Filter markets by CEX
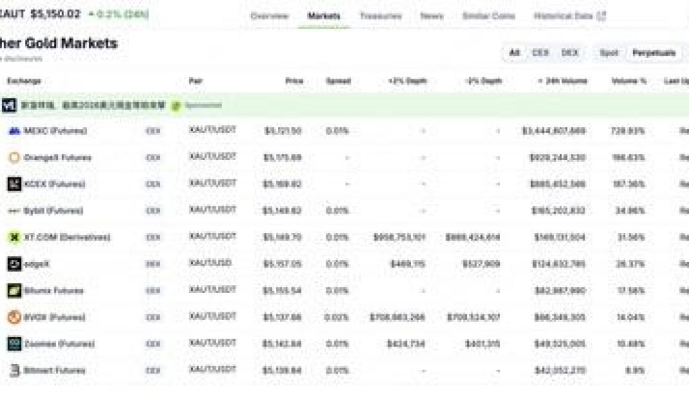689x393 pixels. click(540, 52)
